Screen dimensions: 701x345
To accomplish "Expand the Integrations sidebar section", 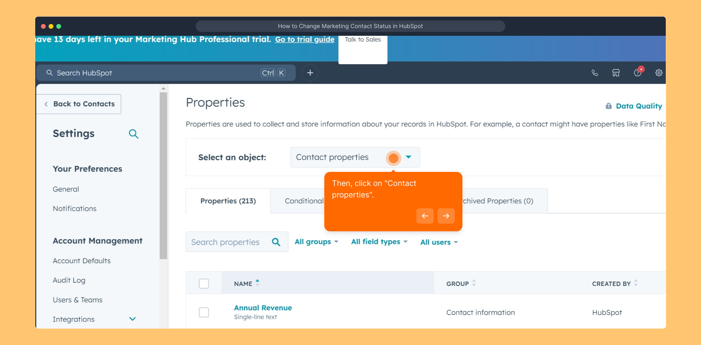I will (x=132, y=319).
